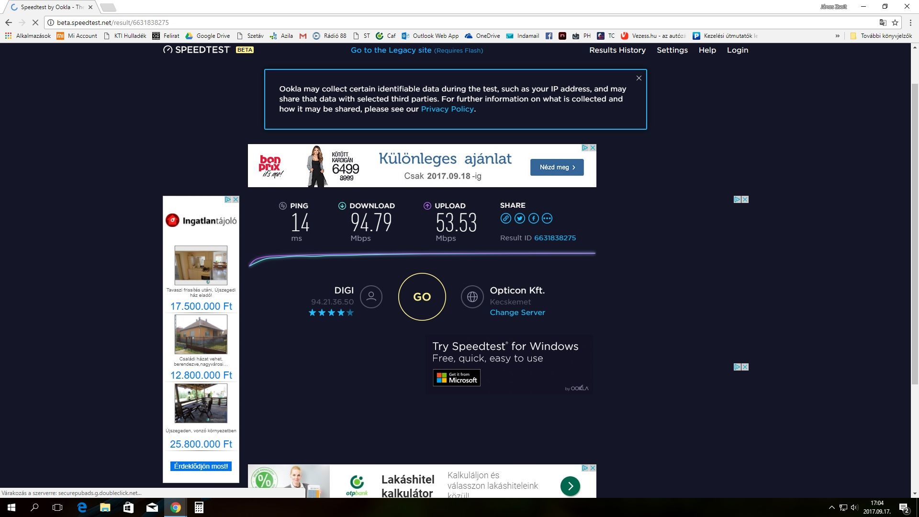The height and width of the screenshot is (517, 919).
Task: Open Rádió 88 bookmark
Action: click(x=329, y=36)
